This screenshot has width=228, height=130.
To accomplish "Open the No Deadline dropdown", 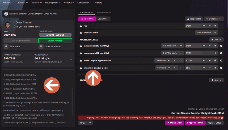I will tap(213, 19).
